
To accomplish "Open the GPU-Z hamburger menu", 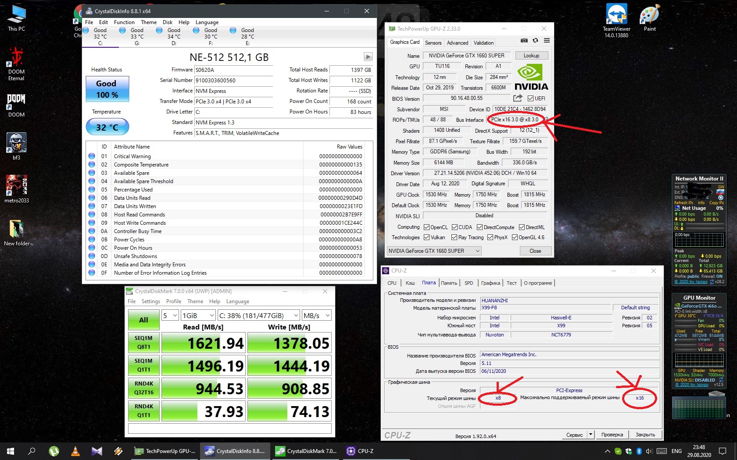I will 547,40.
